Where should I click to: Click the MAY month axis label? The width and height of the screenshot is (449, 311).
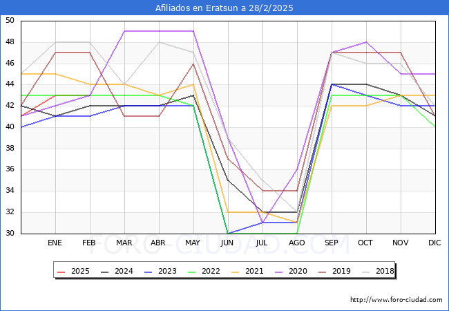pos(193,243)
